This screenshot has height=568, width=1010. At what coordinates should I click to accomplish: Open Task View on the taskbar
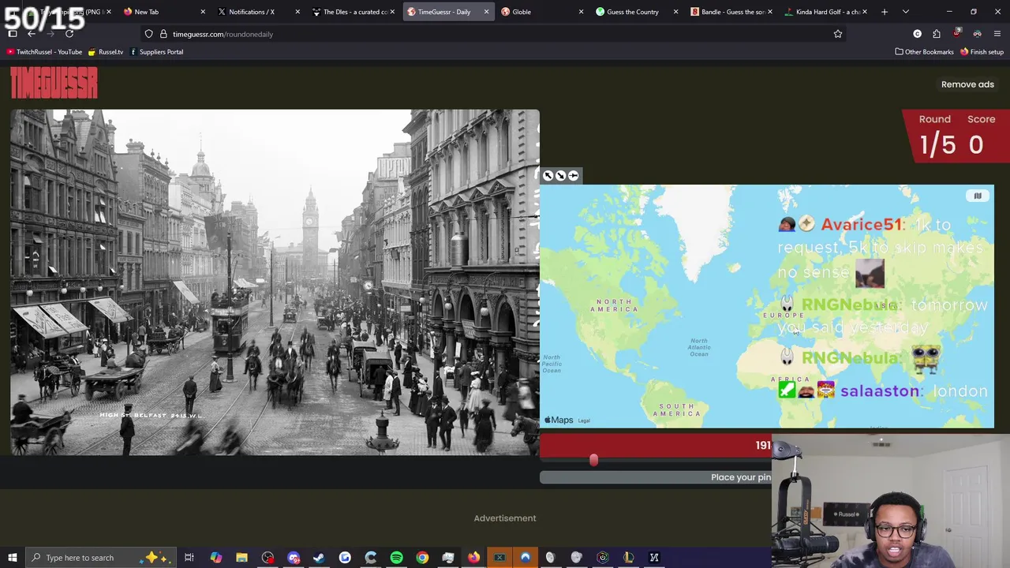[189, 558]
